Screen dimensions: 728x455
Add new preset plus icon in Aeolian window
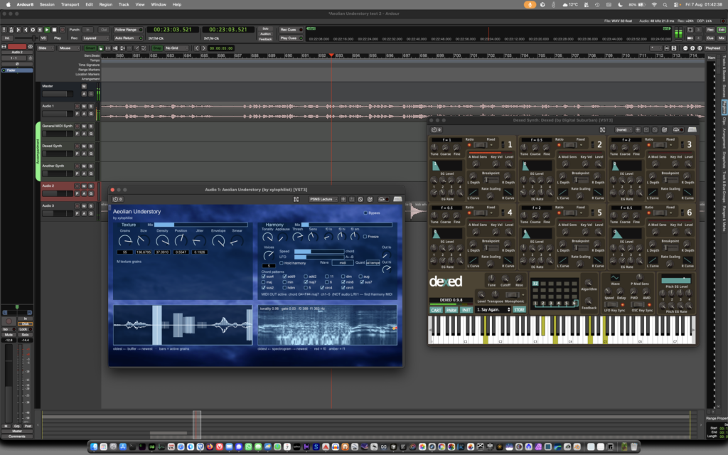coord(343,199)
